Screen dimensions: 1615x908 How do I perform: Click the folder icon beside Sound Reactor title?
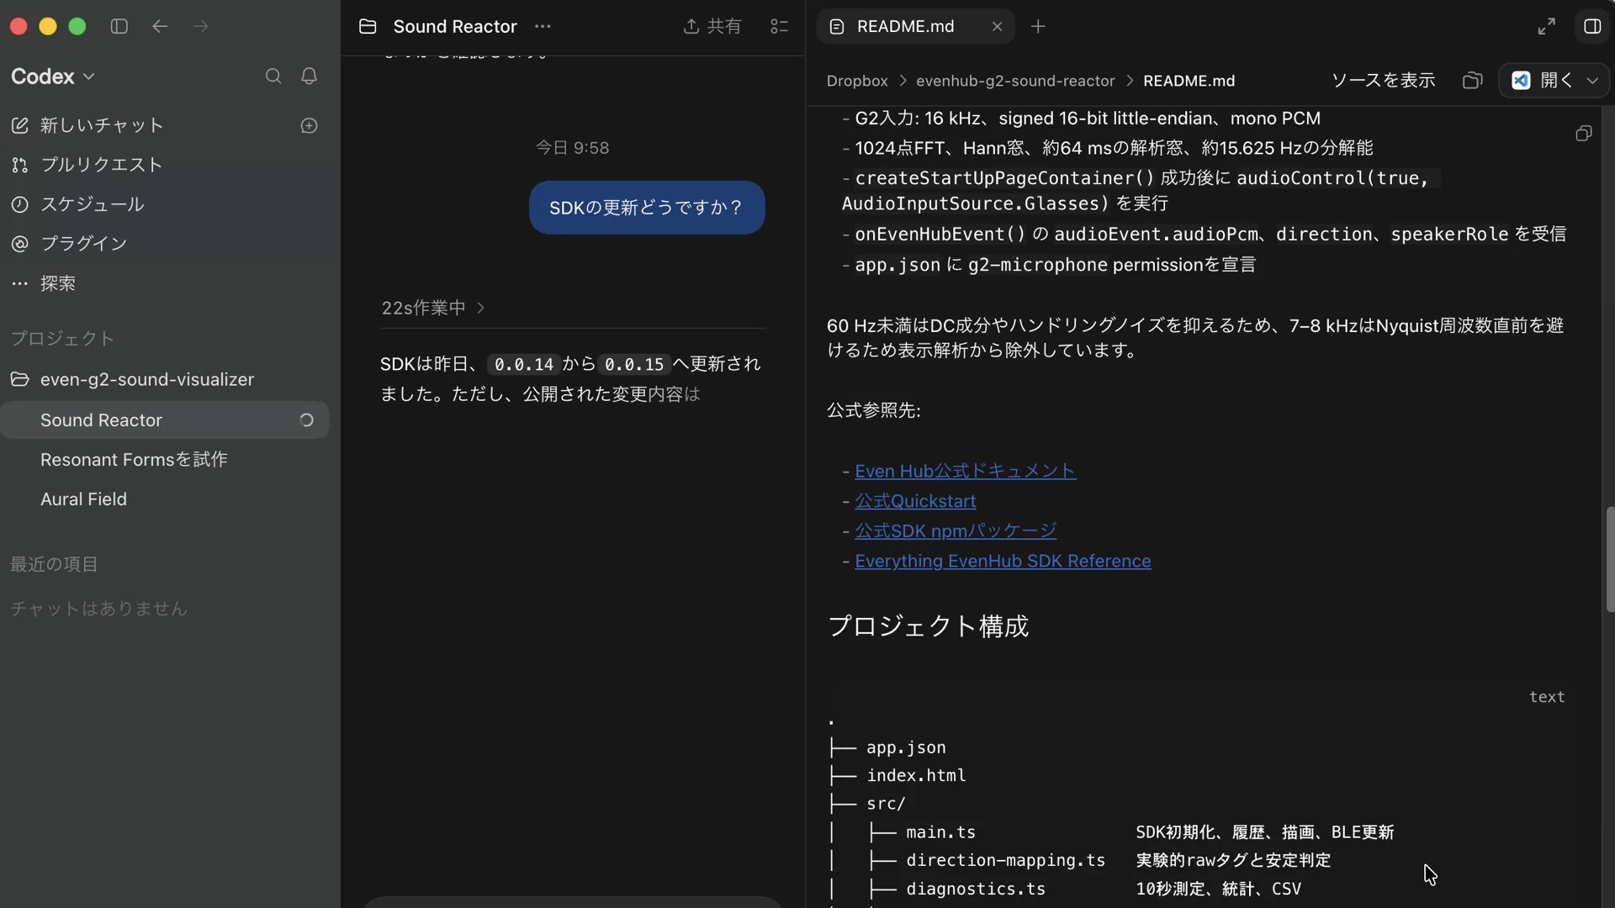pyautogui.click(x=368, y=26)
